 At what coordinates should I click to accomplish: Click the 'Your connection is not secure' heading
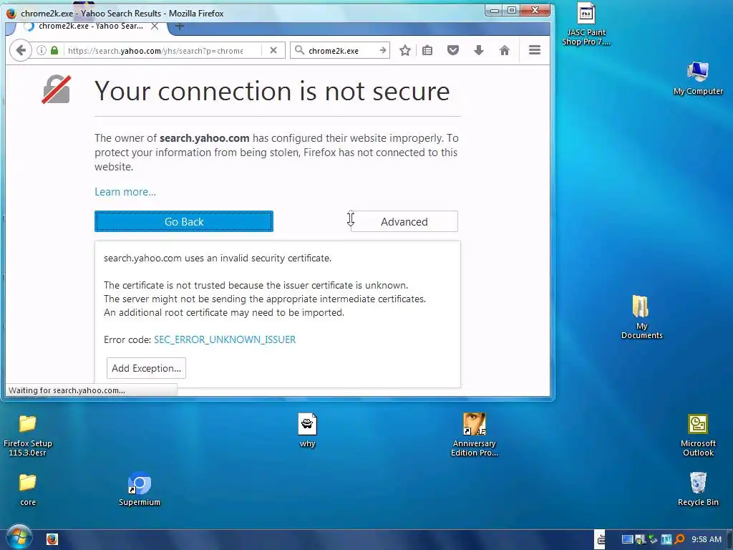click(272, 91)
